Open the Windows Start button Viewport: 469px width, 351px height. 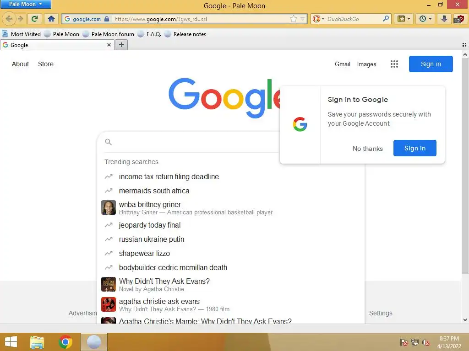pyautogui.click(x=11, y=342)
